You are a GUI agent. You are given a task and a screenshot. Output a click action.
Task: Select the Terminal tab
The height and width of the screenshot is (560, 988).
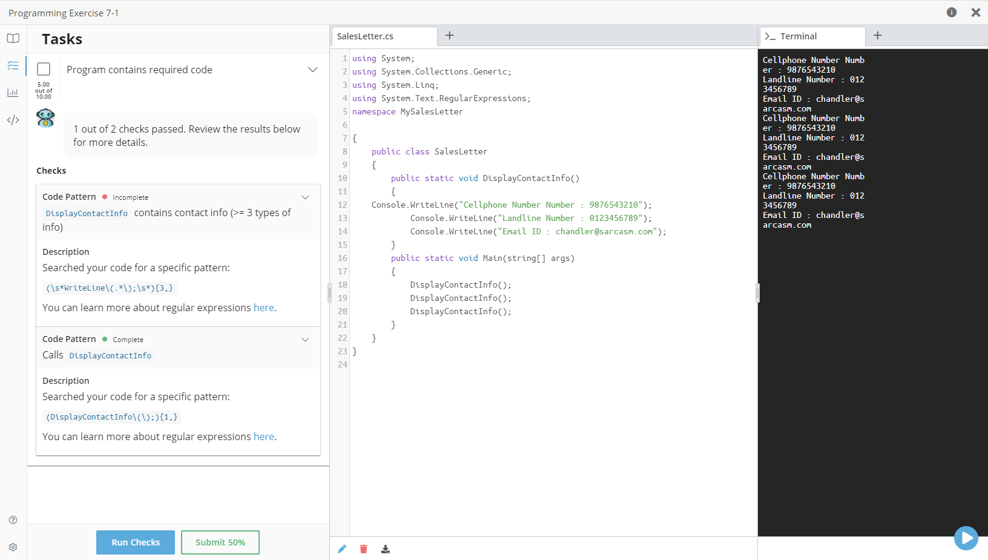click(812, 36)
